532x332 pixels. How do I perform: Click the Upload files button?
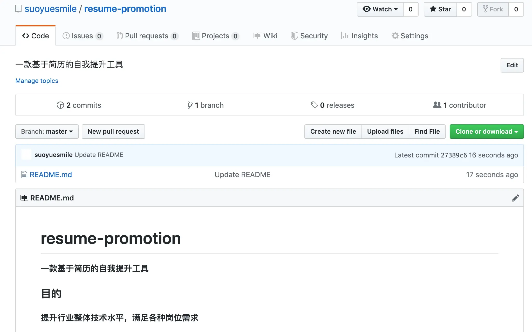tap(385, 132)
